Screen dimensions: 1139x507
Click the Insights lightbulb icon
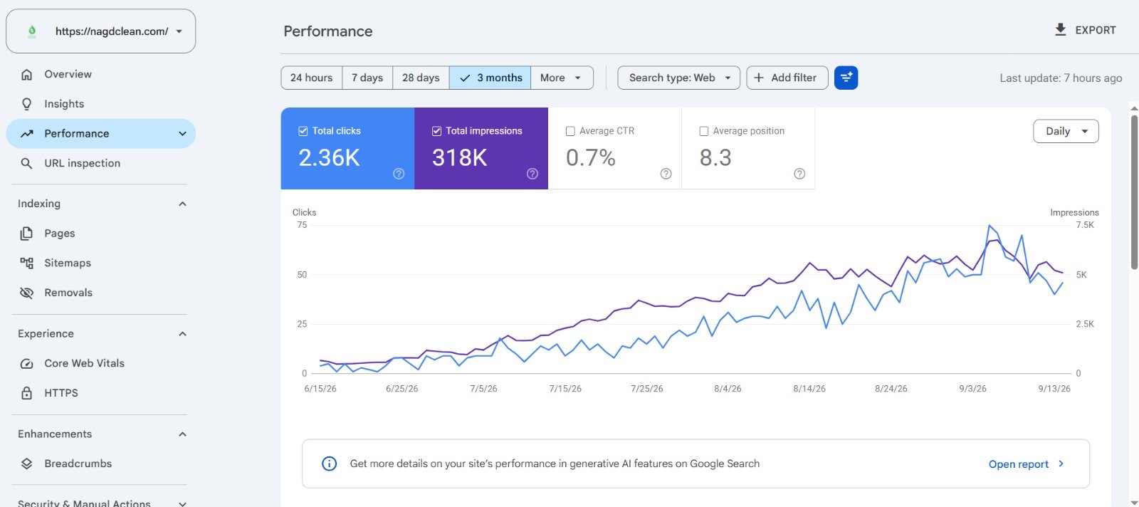26,104
